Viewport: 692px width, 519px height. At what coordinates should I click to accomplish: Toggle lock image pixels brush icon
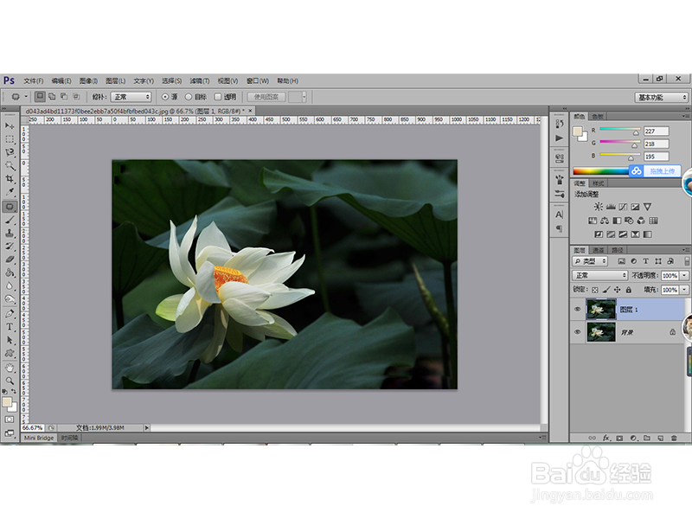[x=606, y=290]
